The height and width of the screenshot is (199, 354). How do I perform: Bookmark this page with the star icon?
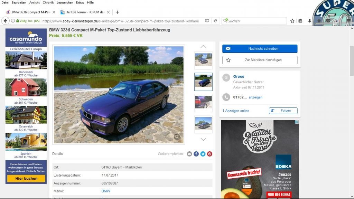292,21
